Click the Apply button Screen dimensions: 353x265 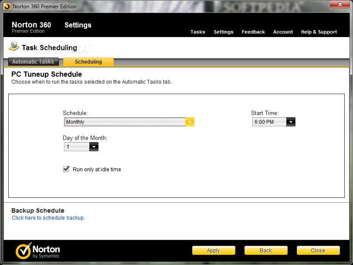[x=214, y=250]
